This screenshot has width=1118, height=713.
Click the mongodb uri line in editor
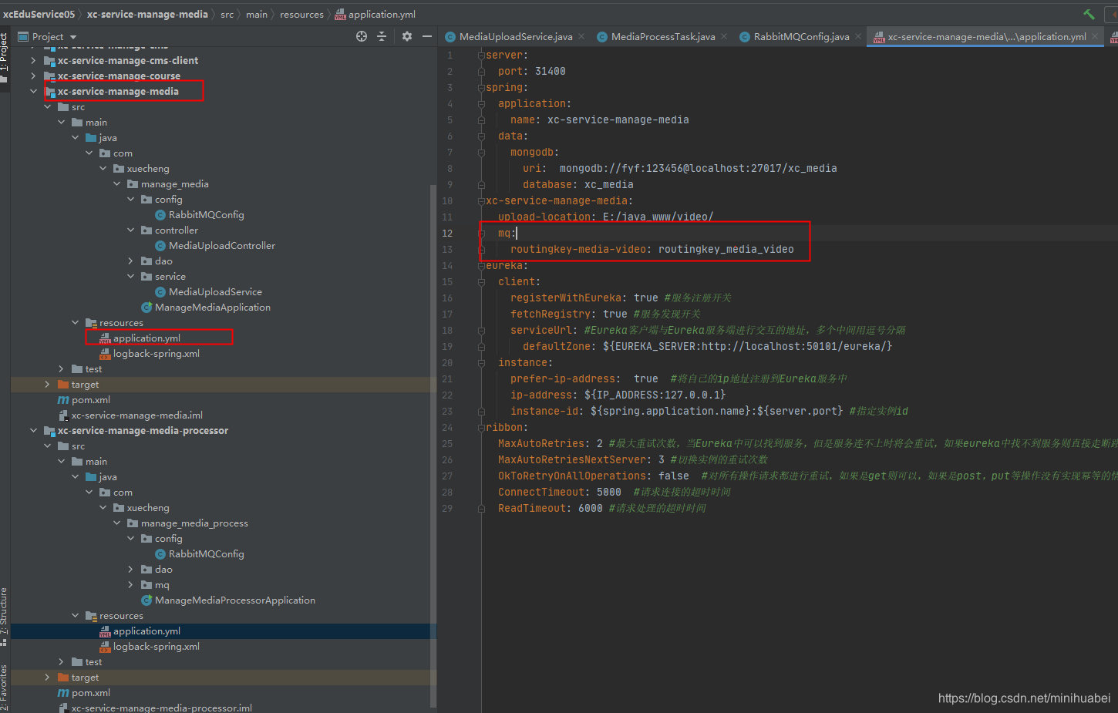[679, 168]
